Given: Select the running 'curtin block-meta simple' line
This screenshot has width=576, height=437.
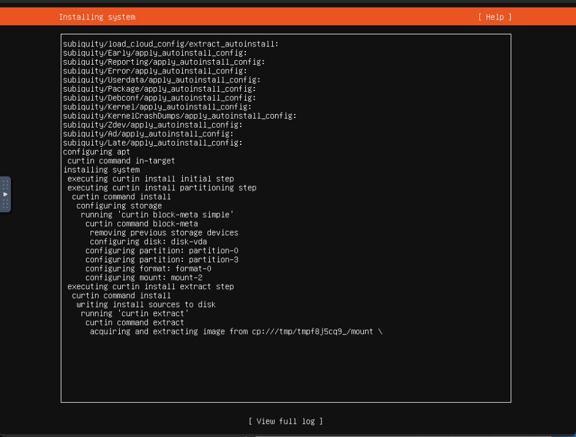Looking at the screenshot, I should [x=157, y=215].
